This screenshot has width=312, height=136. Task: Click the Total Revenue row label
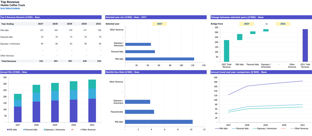coord(9,61)
